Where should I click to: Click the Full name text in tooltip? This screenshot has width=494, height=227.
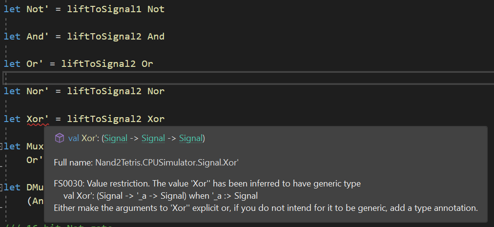point(146,163)
